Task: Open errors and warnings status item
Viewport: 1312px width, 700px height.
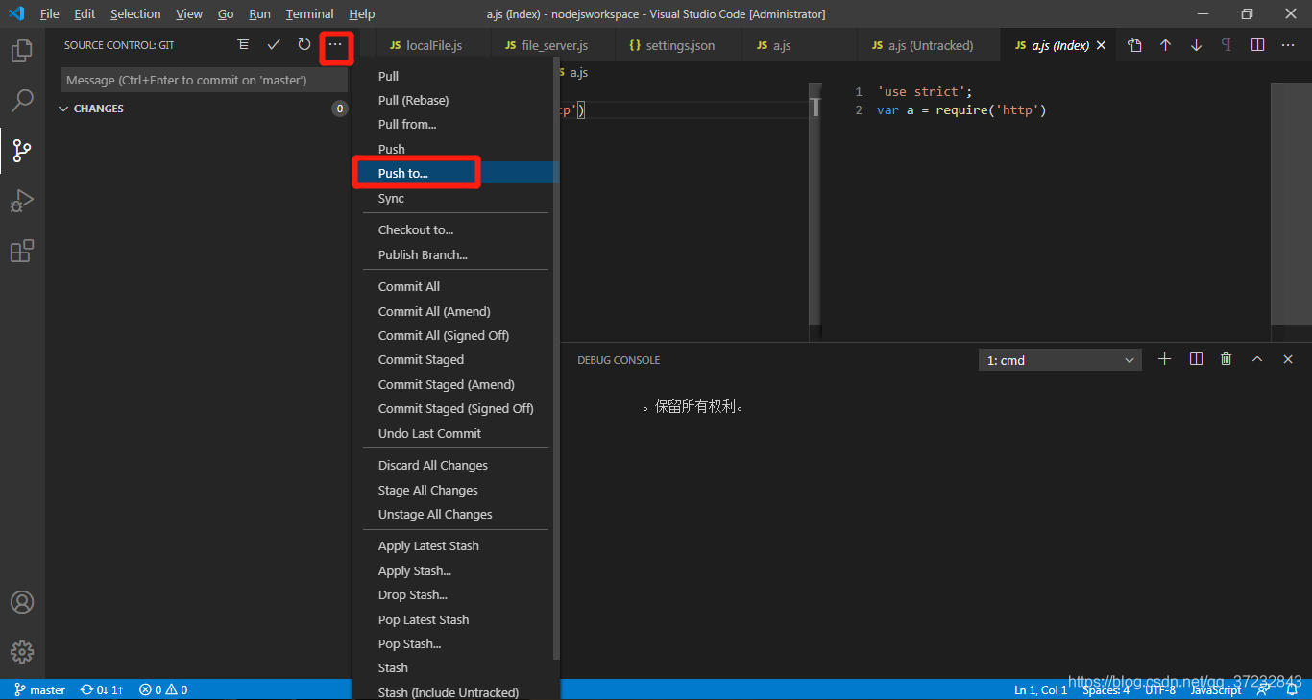Action: click(163, 689)
